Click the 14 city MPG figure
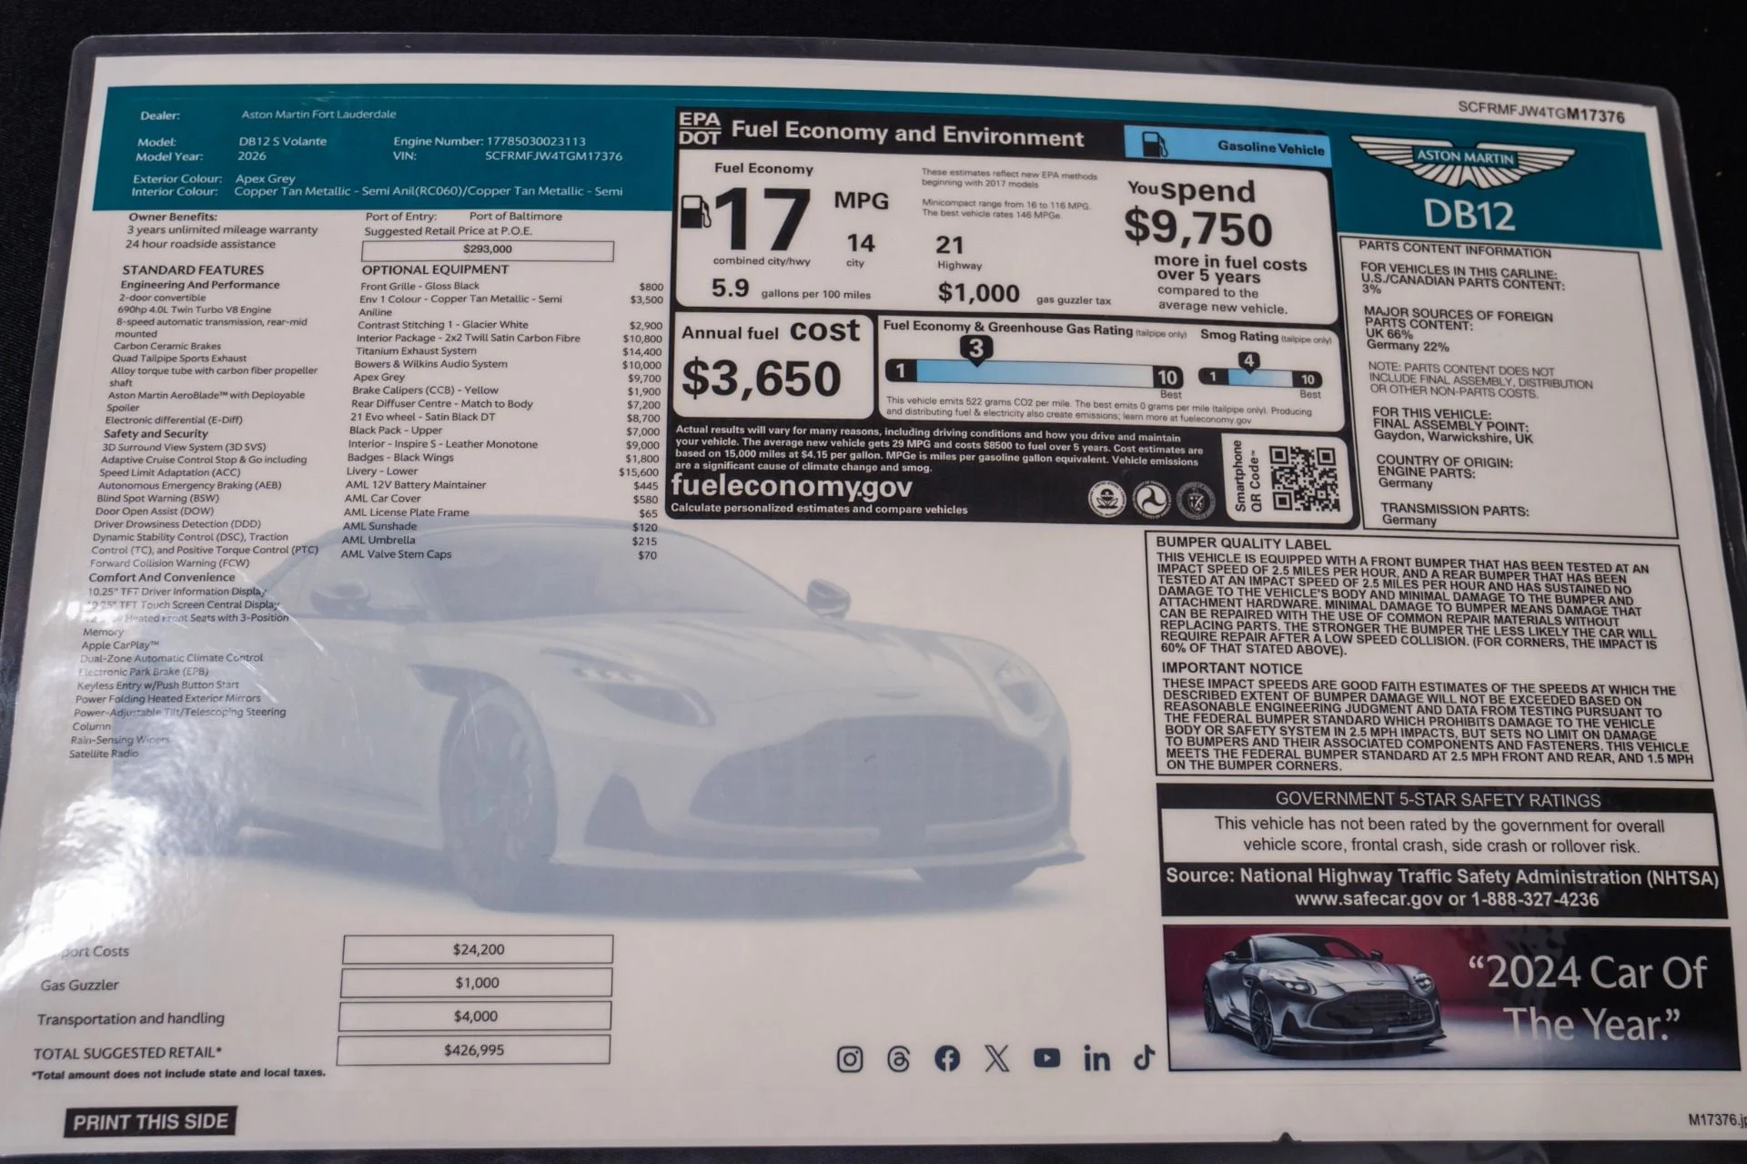1747x1164 pixels. click(860, 244)
